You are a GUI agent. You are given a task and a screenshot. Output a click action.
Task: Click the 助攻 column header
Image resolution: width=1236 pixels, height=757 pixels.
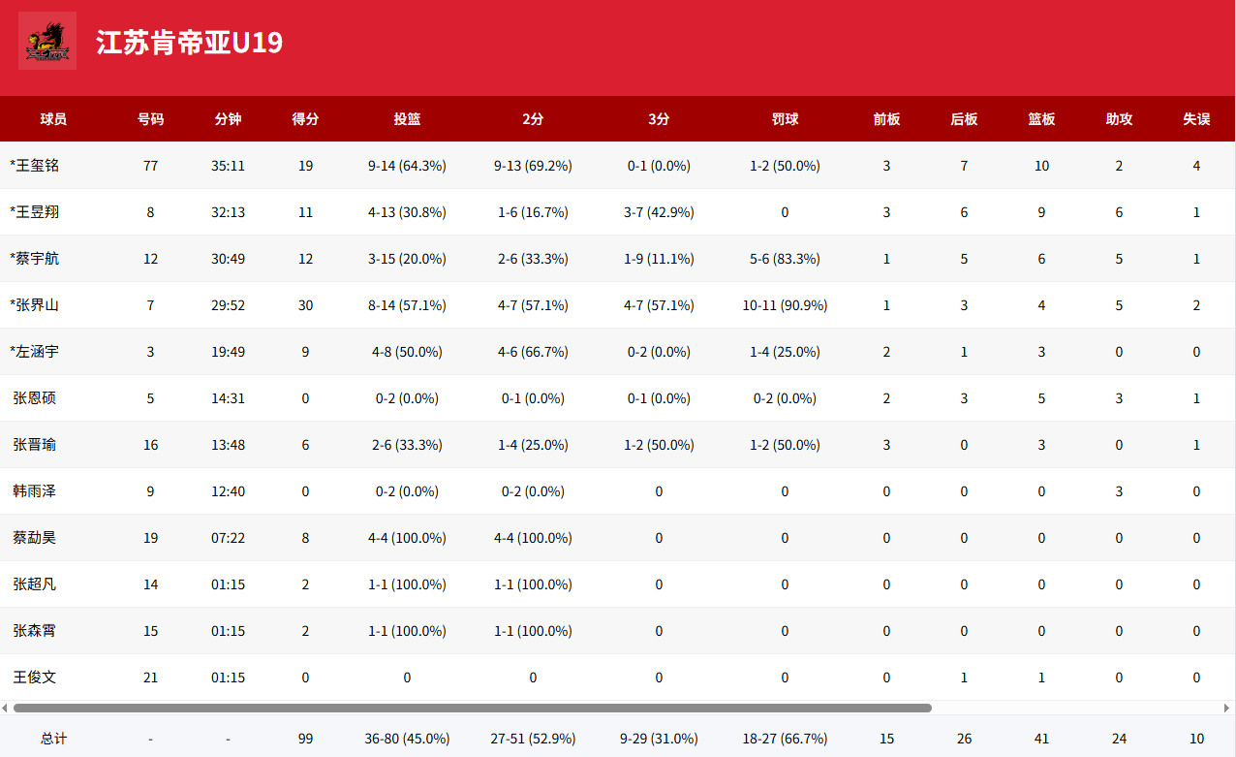(x=1119, y=119)
